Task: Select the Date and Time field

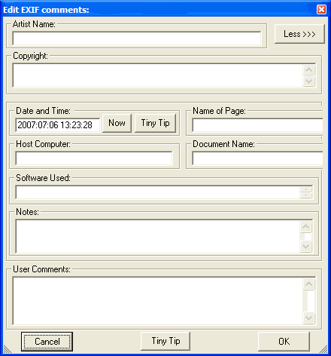Action: click(58, 125)
